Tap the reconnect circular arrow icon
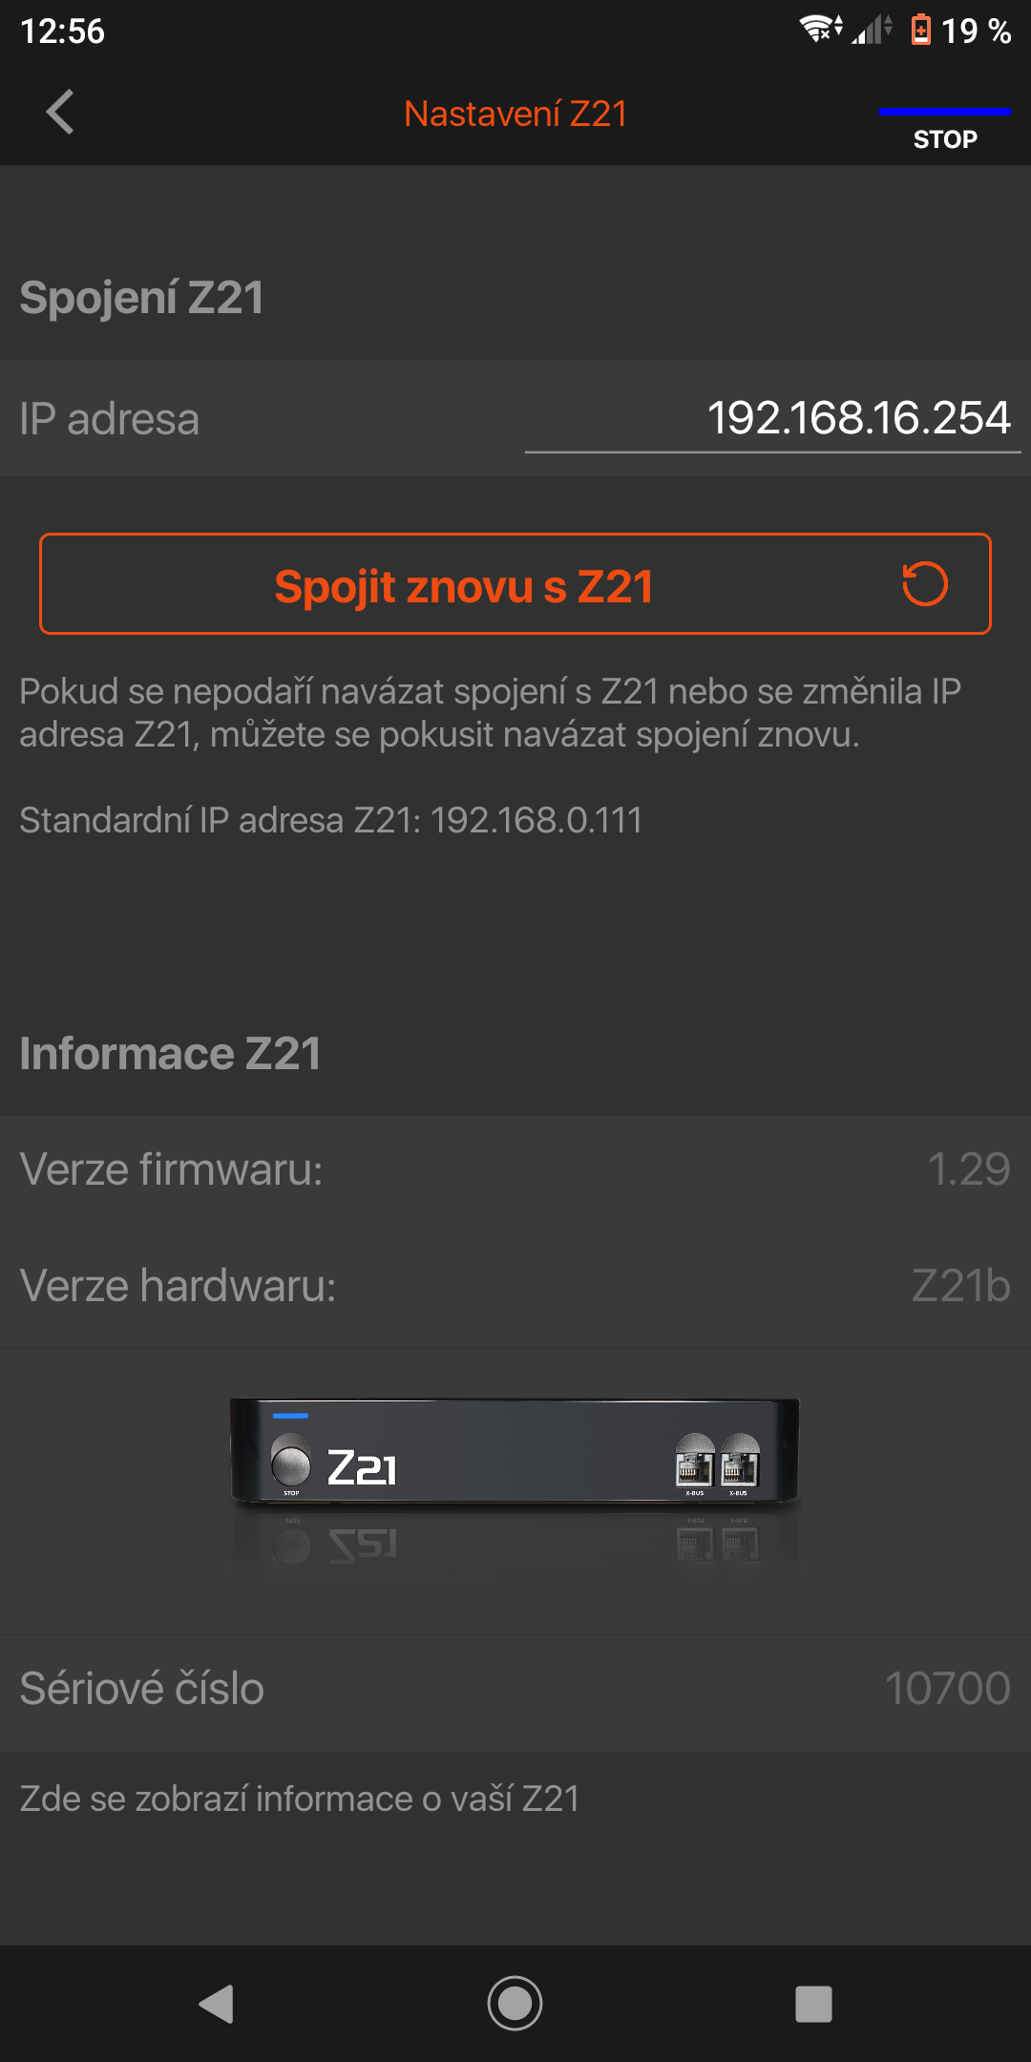The width and height of the screenshot is (1031, 2062). 925,584
